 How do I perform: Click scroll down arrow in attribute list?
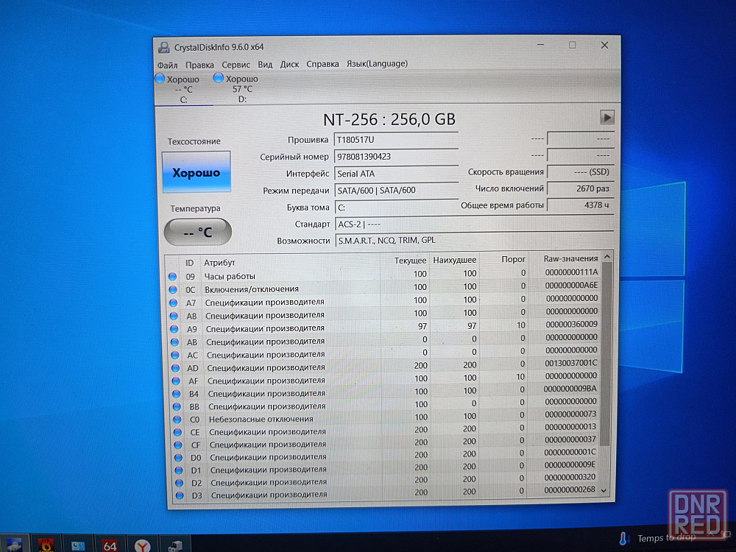(604, 490)
